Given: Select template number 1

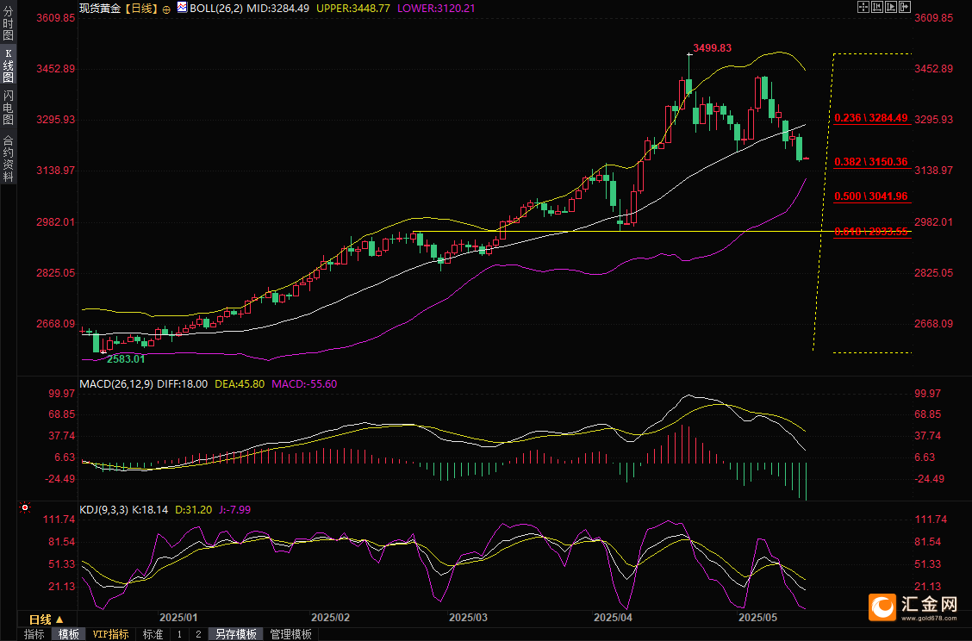Looking at the screenshot, I should click(x=179, y=634).
